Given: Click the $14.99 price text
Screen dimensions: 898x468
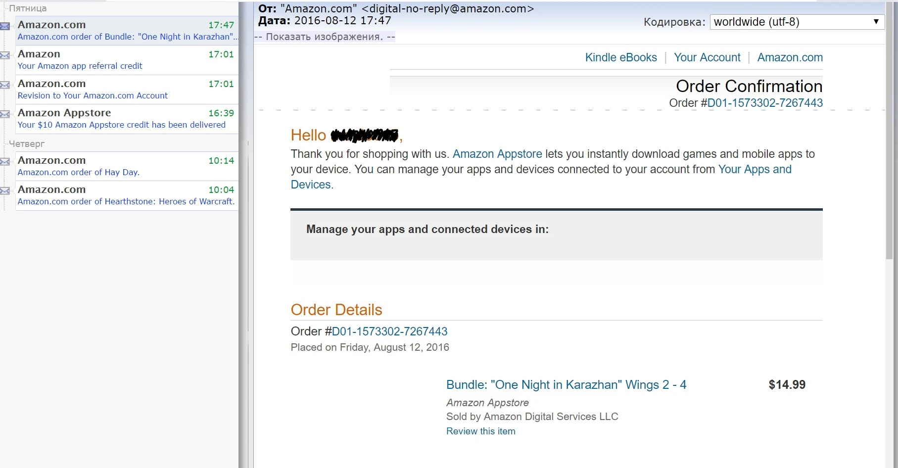Looking at the screenshot, I should (787, 385).
